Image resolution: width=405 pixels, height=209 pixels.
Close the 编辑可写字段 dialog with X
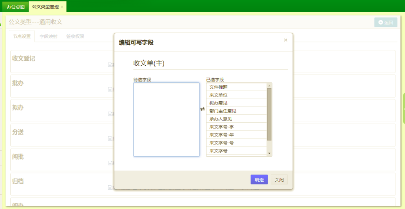pos(285,40)
